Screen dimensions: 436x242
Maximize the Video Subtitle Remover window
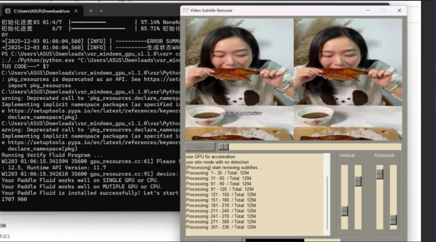pos(383,11)
